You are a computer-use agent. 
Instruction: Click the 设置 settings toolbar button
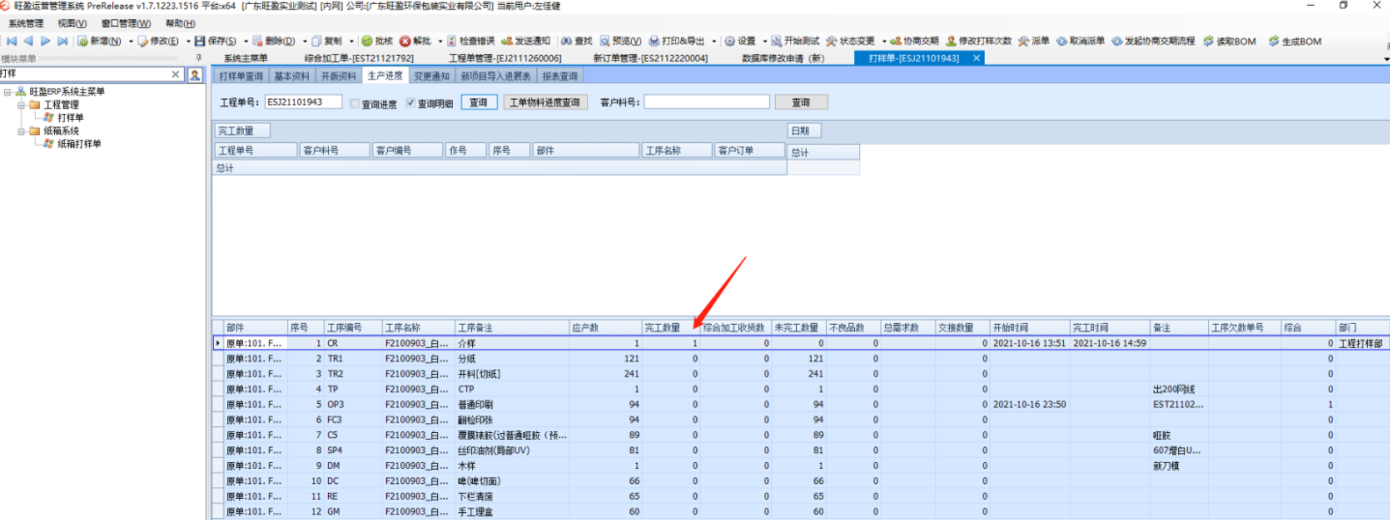[741, 42]
